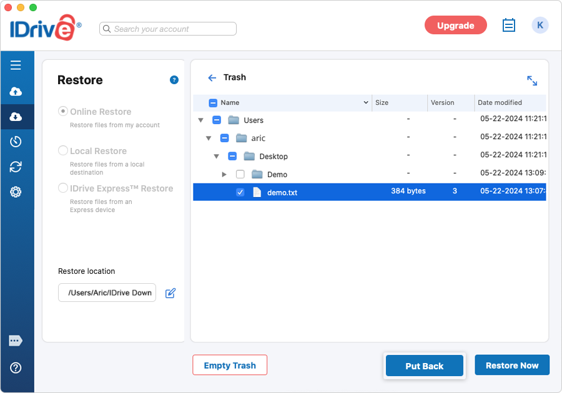Open the activity log report icon
Screen dimensions: 562x393
[508, 25]
